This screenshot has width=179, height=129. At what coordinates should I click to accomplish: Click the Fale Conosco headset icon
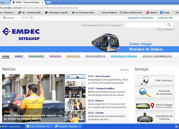(145, 80)
